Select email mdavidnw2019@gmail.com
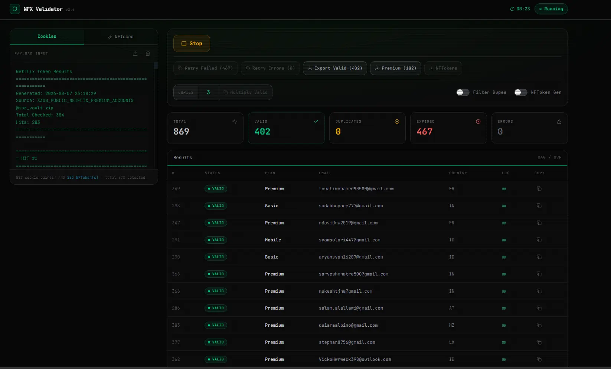611x369 pixels. tap(348, 223)
